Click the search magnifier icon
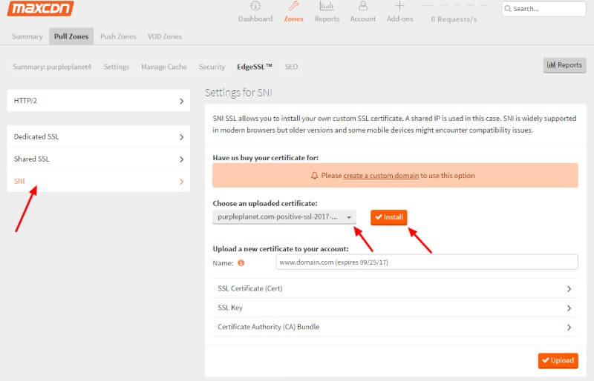The image size is (594, 381). [x=508, y=9]
